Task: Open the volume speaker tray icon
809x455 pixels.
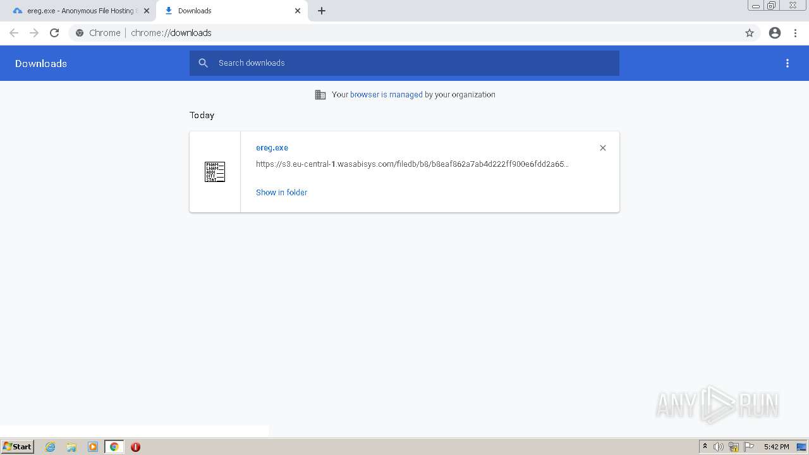Action: click(719, 447)
